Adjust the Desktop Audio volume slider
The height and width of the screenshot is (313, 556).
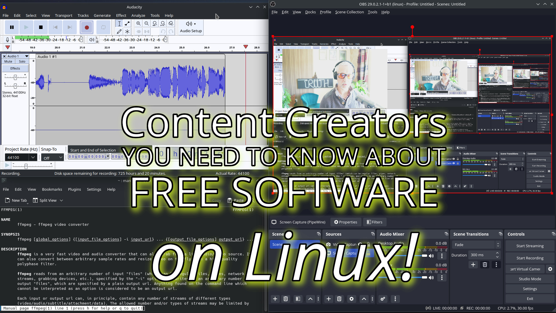point(425,256)
